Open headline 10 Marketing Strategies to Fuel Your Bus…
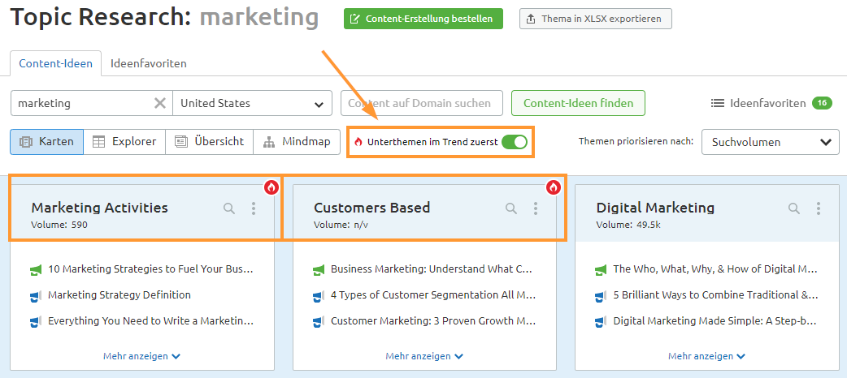Viewport: 847px width, 378px height. point(150,269)
